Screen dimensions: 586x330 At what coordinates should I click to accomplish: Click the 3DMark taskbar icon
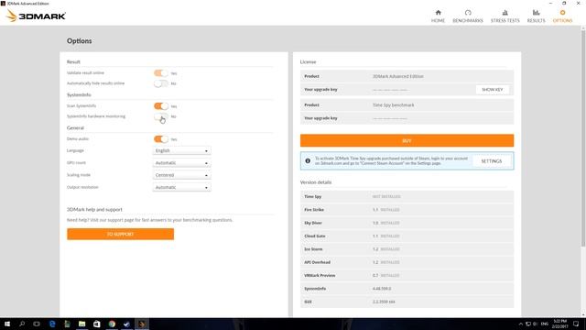[x=142, y=324]
